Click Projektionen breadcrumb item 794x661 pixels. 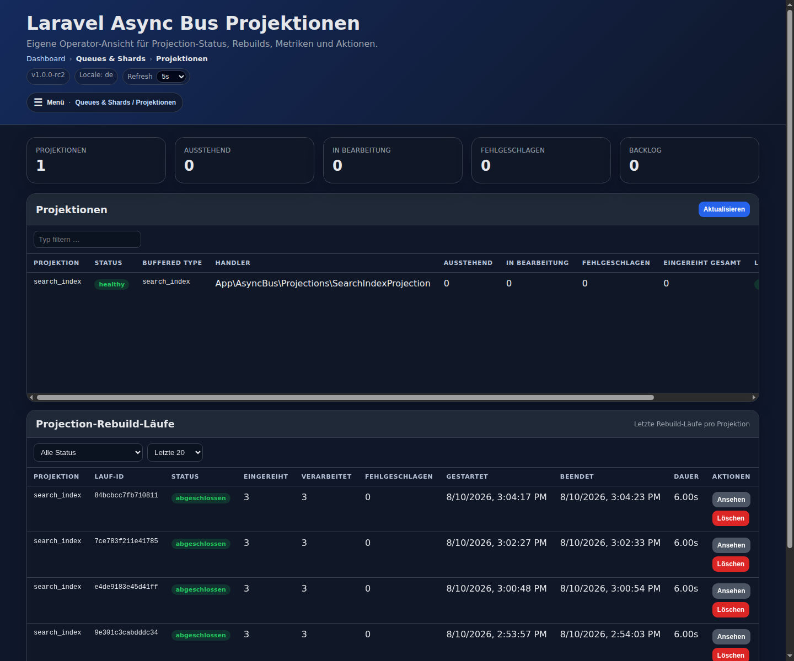coord(182,59)
